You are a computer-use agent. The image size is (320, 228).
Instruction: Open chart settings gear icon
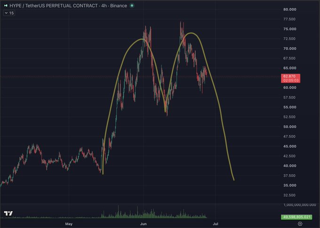coord(300,224)
